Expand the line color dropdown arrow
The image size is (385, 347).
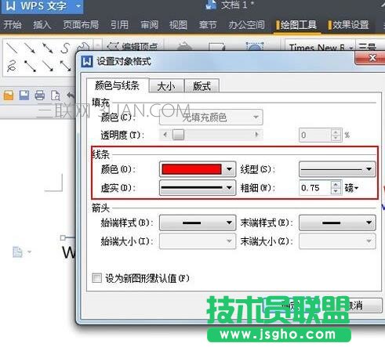(229, 169)
